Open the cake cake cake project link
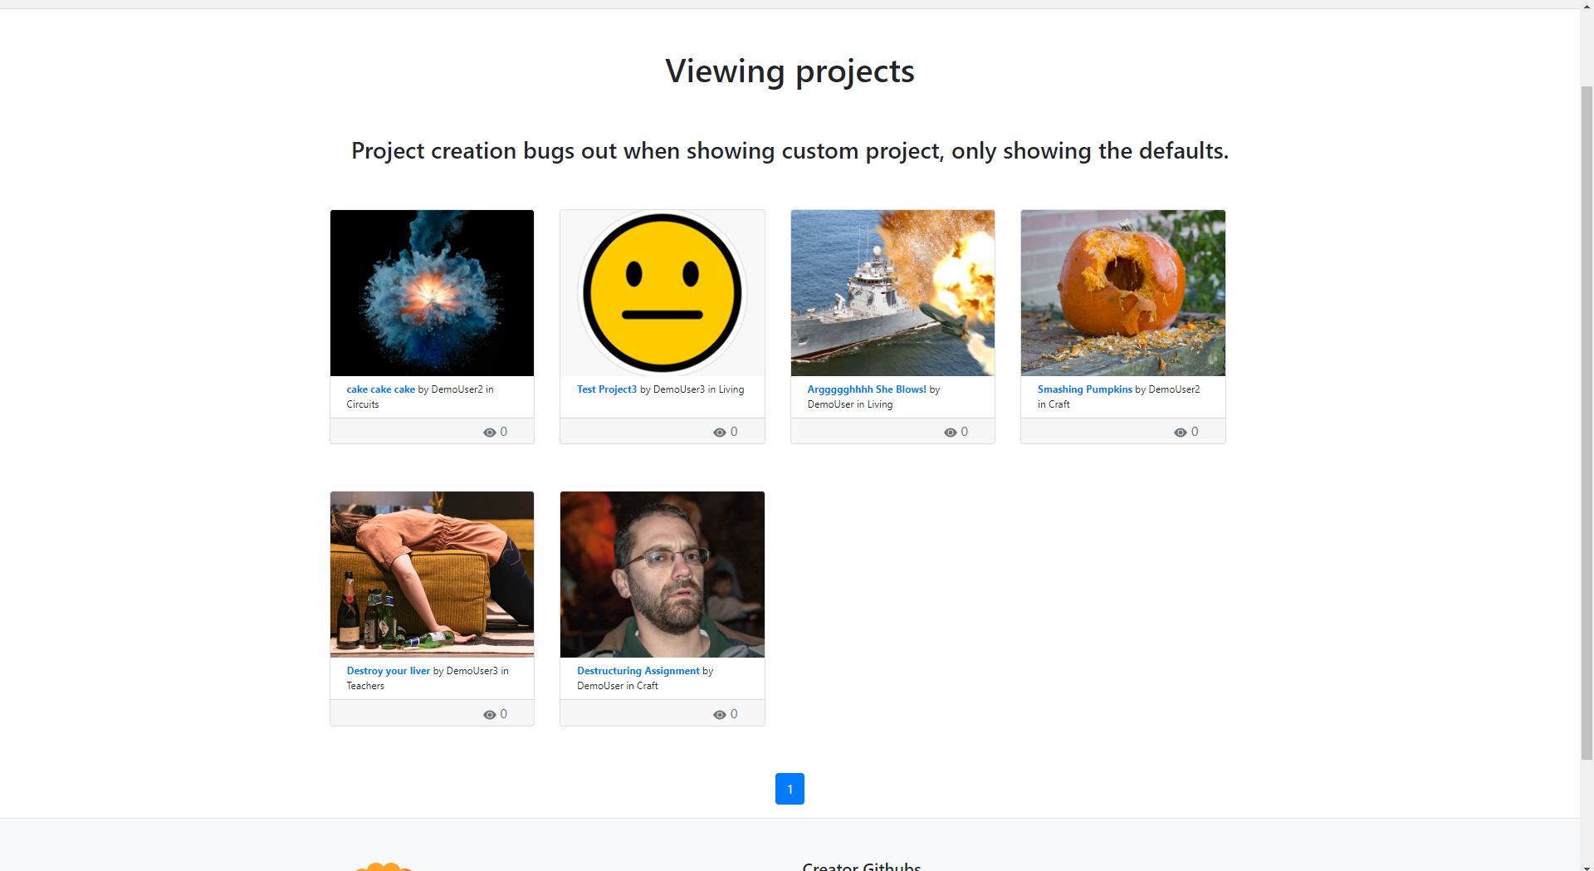Screen dimensions: 1594x871 pyautogui.click(x=380, y=389)
